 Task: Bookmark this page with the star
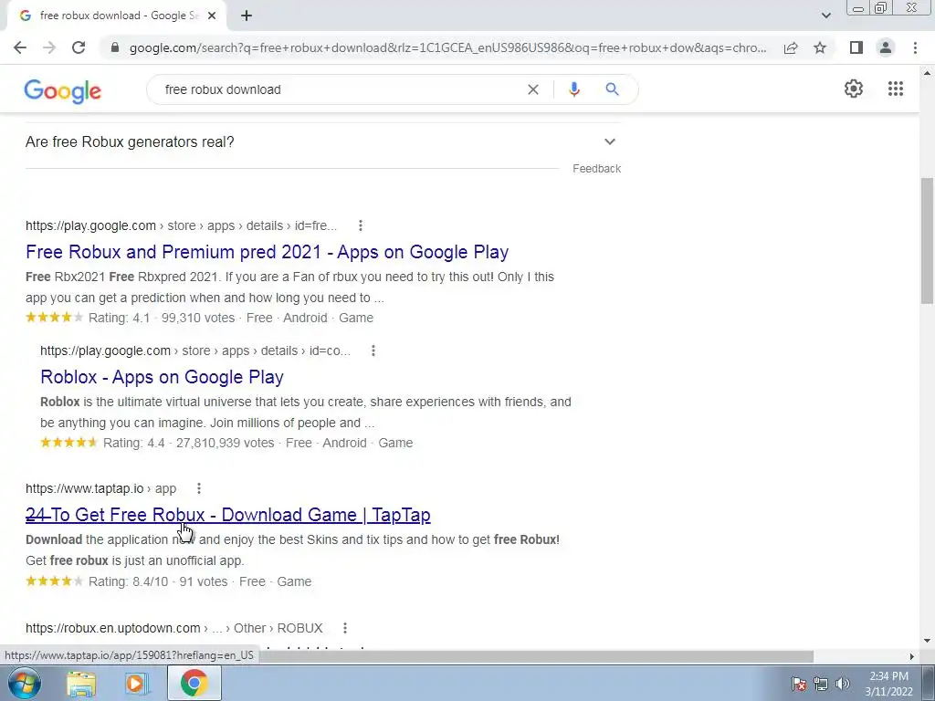pos(820,47)
